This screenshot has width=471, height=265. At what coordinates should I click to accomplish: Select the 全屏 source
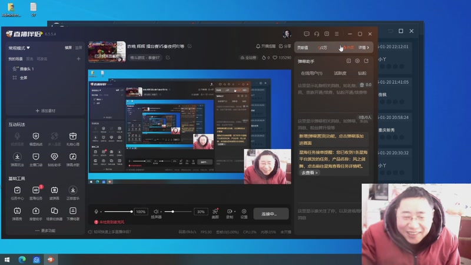pos(20,78)
